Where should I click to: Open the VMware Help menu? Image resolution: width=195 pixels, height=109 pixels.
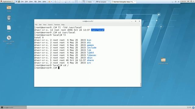pyautogui.click(x=44, y=2)
